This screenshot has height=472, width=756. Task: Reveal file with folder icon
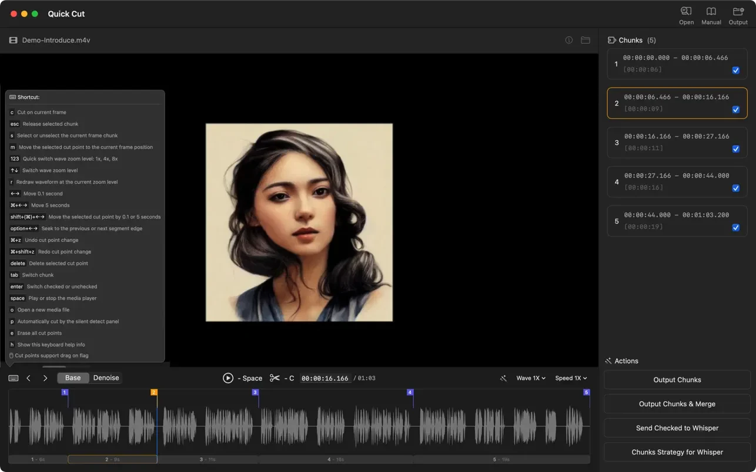click(585, 41)
